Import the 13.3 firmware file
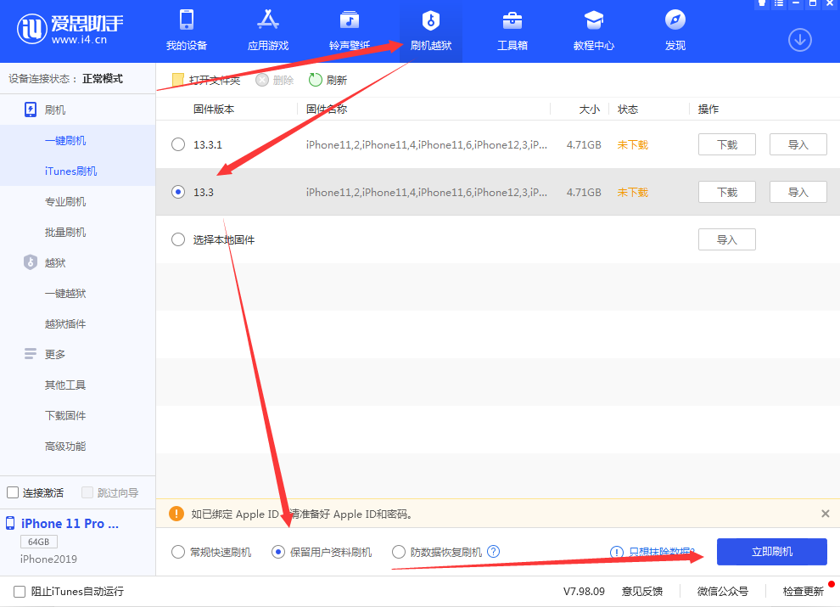This screenshot has height=607, width=840. [x=798, y=192]
